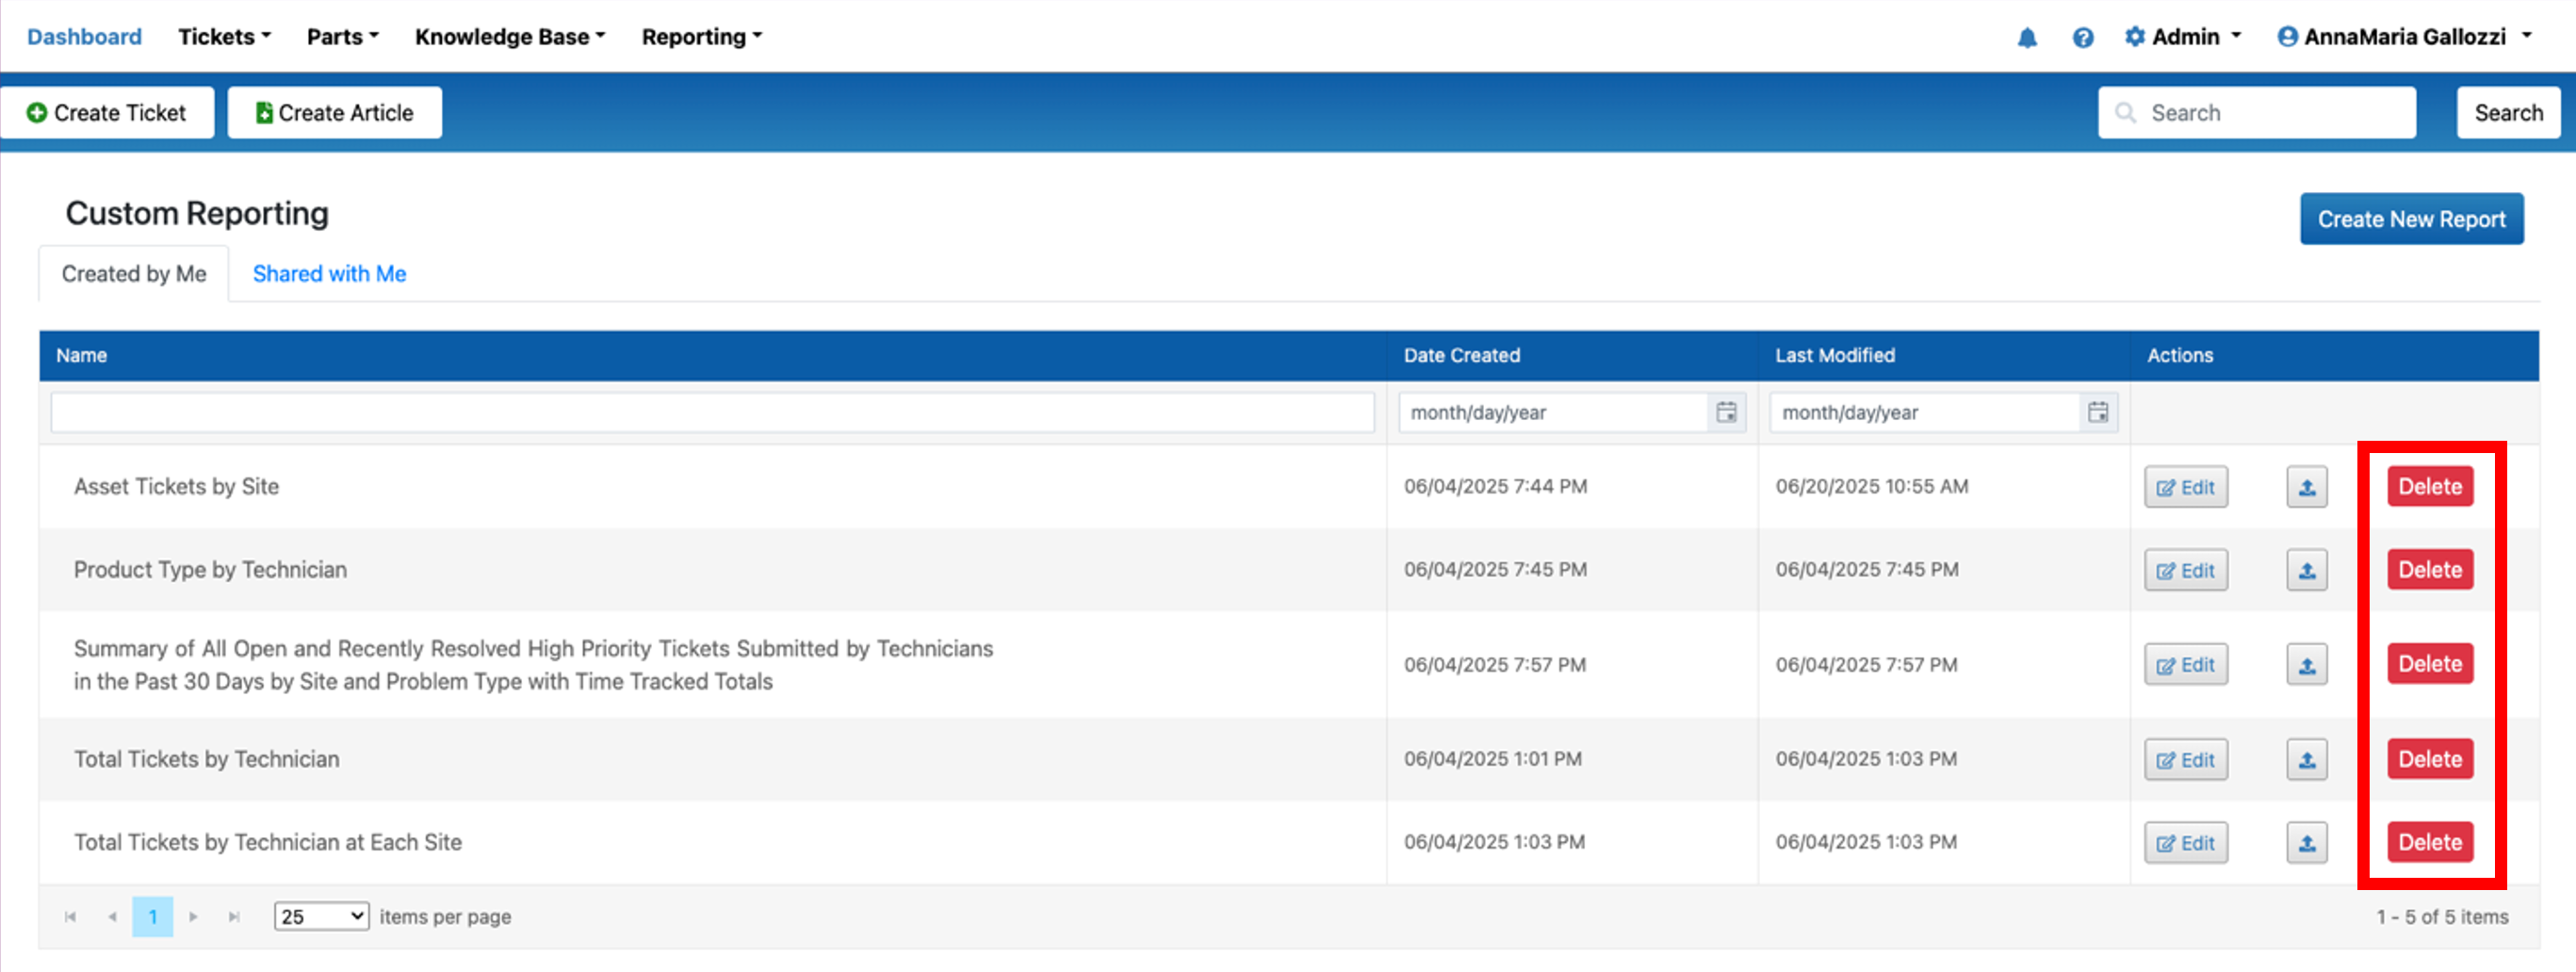The width and height of the screenshot is (2576, 972).
Task: Click 06/20/2025 10:55 AM modified date
Action: 1872,487
